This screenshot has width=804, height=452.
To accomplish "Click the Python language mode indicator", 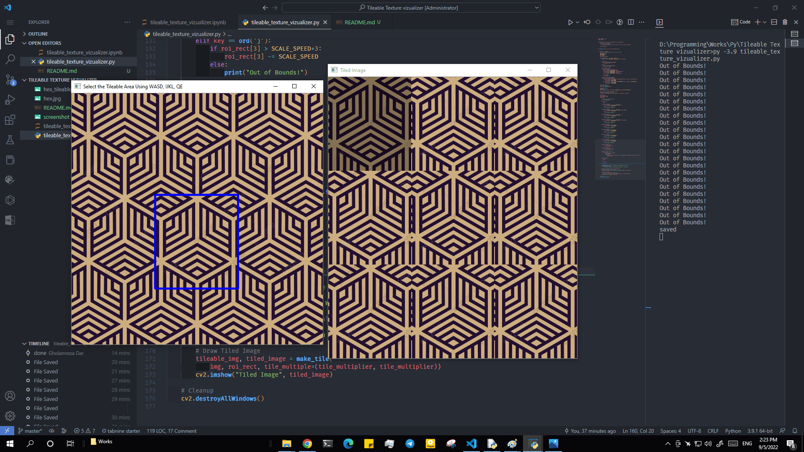I will [732, 431].
